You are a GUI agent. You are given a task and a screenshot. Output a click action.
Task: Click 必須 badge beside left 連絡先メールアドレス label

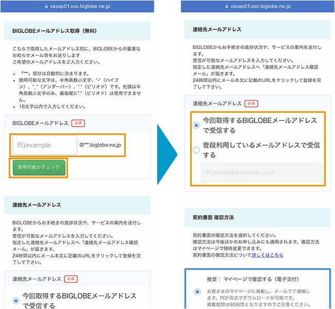pyautogui.click(x=71, y=279)
